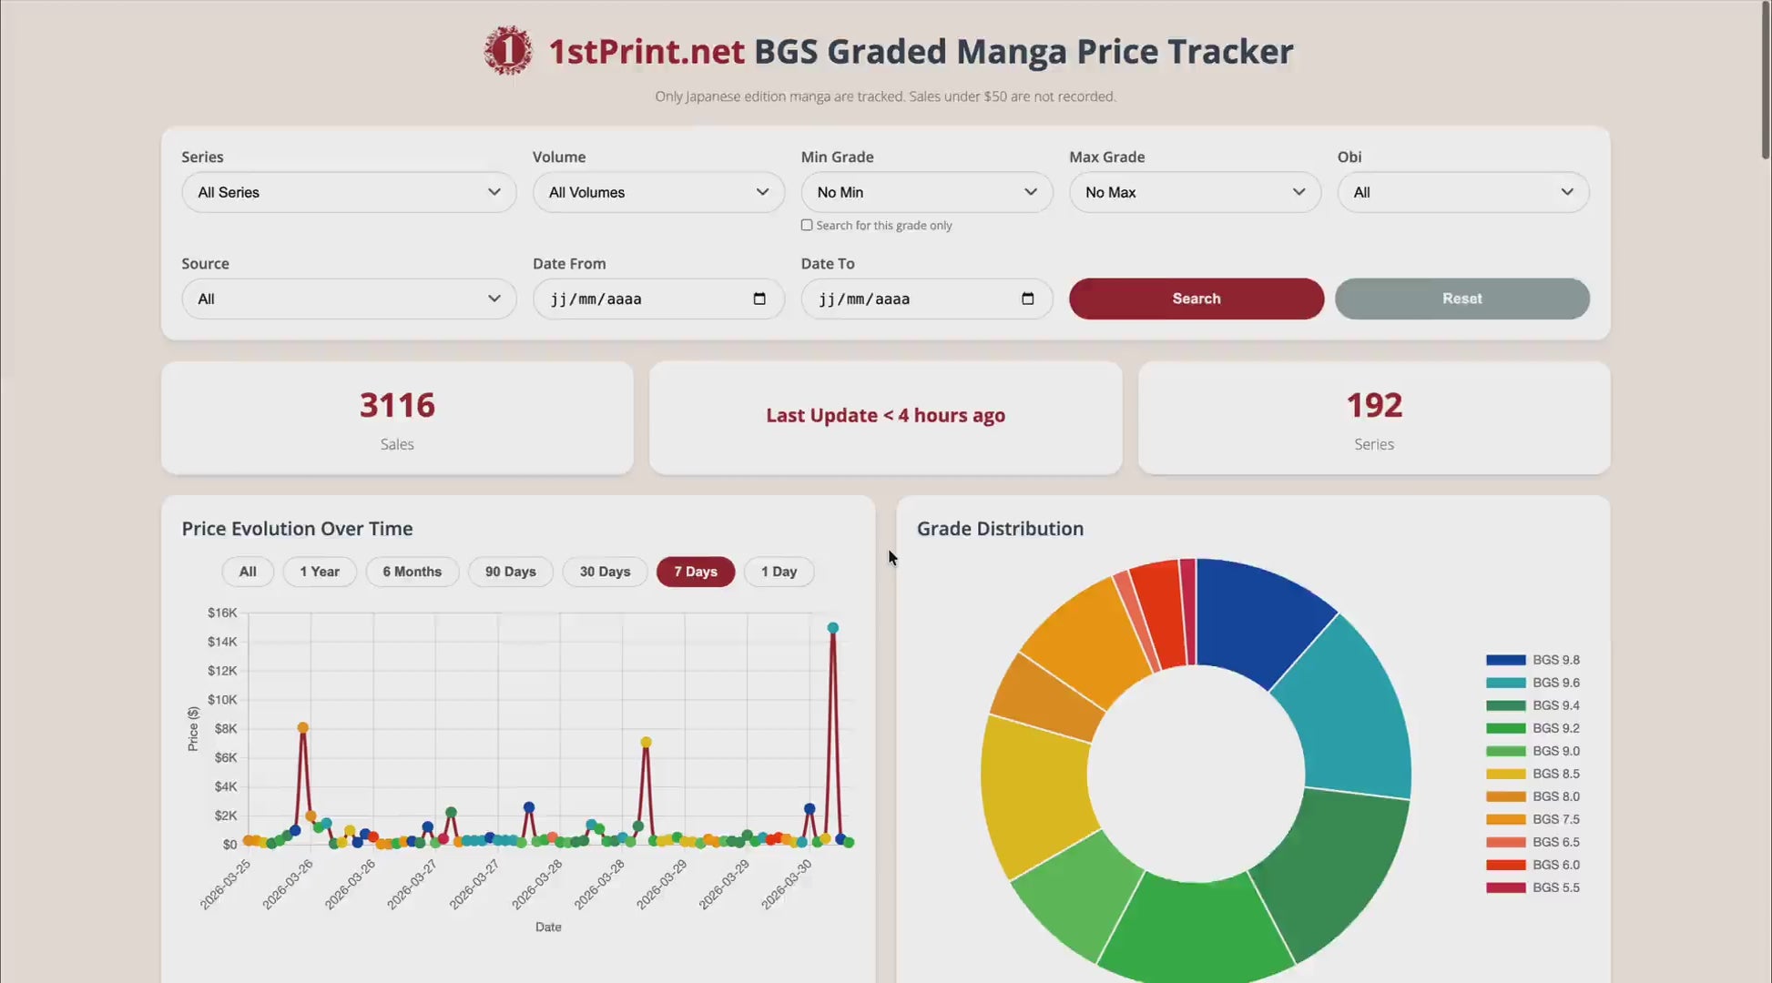Expand the Min Grade dropdown
Image resolution: width=1772 pixels, height=983 pixels.
[926, 192]
